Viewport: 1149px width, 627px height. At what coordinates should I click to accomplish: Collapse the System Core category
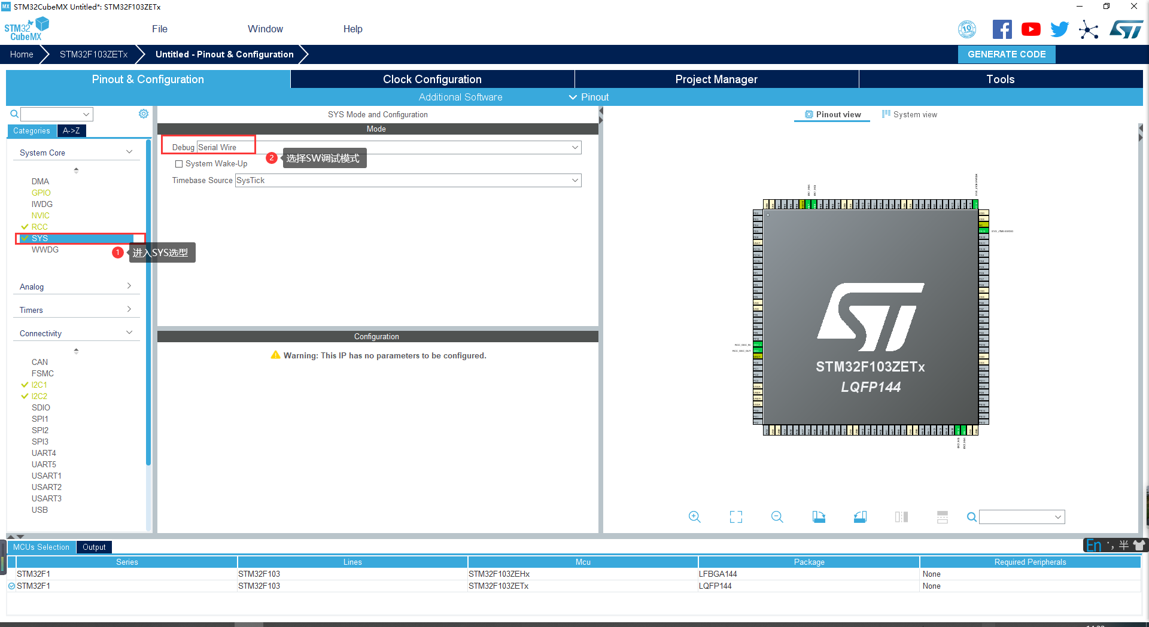pos(129,151)
